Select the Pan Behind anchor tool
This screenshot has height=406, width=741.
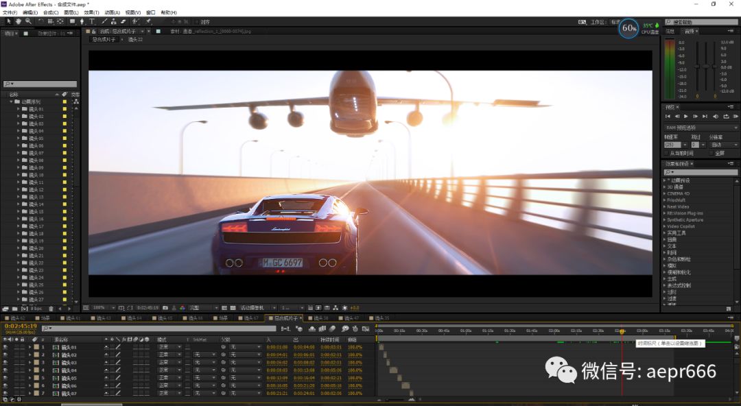(x=60, y=21)
